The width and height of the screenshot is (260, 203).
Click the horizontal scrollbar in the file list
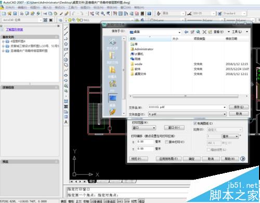point(185,96)
